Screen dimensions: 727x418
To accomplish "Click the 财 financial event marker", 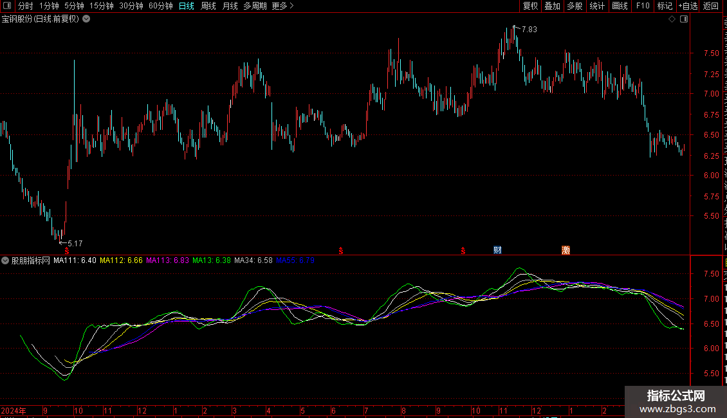I will [x=497, y=250].
